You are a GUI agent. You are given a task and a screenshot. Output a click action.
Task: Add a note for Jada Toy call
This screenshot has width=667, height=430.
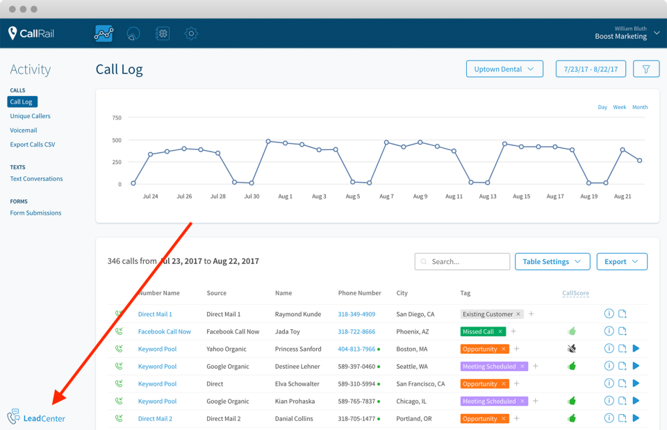tap(623, 331)
